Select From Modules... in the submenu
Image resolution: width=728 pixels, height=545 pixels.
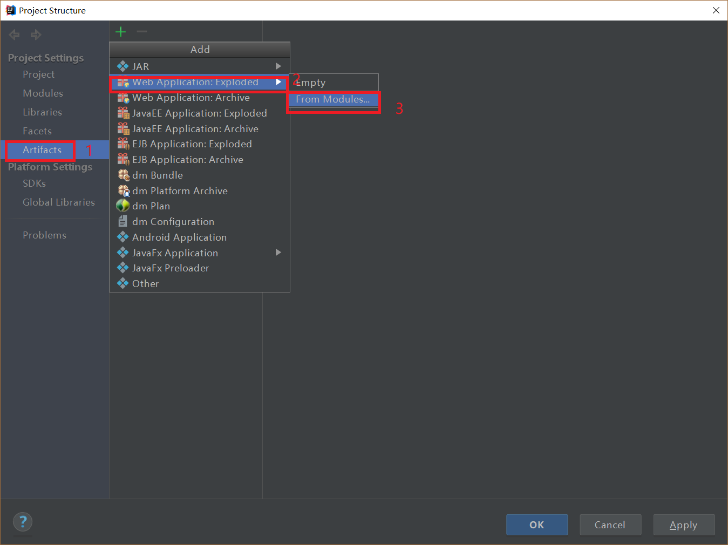pyautogui.click(x=334, y=99)
